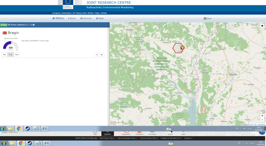Screen dimensions: 266x146
Task: Click the Мозырь city label on the map
Action: click(129, 30)
